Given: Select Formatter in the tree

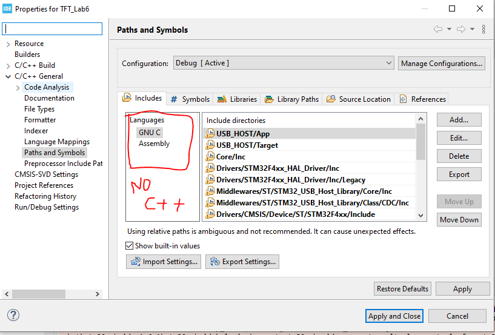Looking at the screenshot, I should click(x=40, y=120).
